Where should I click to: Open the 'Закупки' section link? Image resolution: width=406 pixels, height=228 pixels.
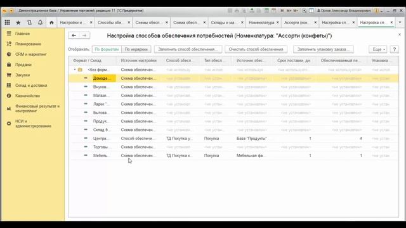point(23,75)
